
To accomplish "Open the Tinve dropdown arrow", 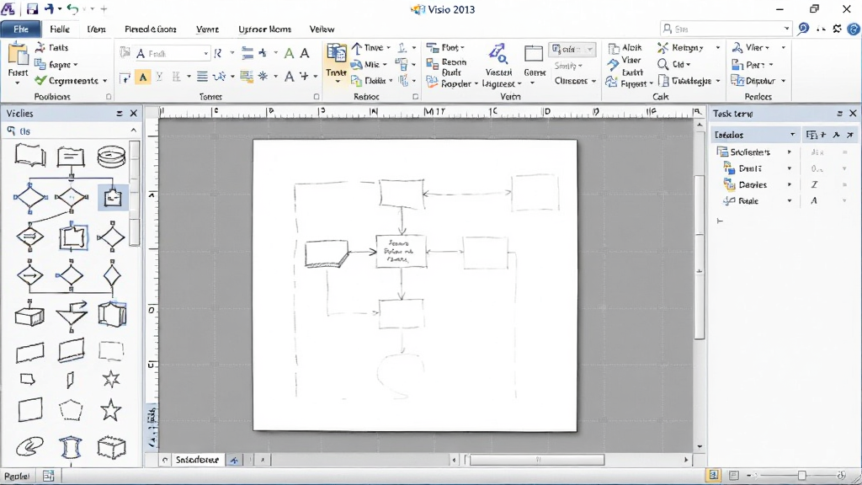I will 388,48.
